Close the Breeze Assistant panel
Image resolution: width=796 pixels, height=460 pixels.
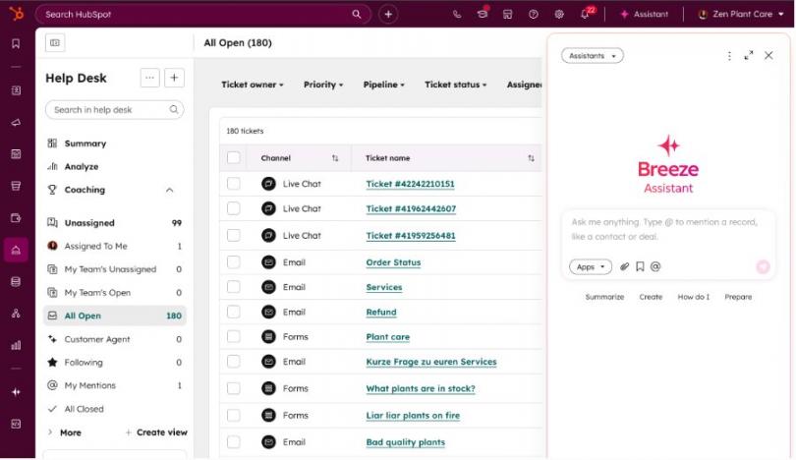click(x=768, y=55)
